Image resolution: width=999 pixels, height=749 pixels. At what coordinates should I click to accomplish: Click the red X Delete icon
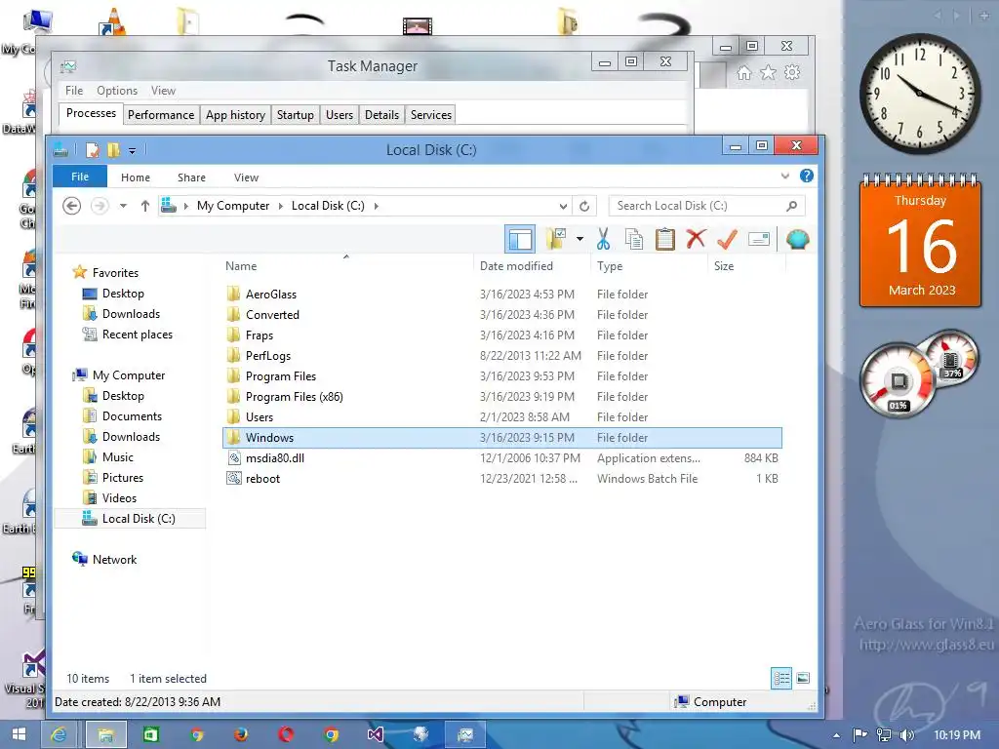click(696, 239)
